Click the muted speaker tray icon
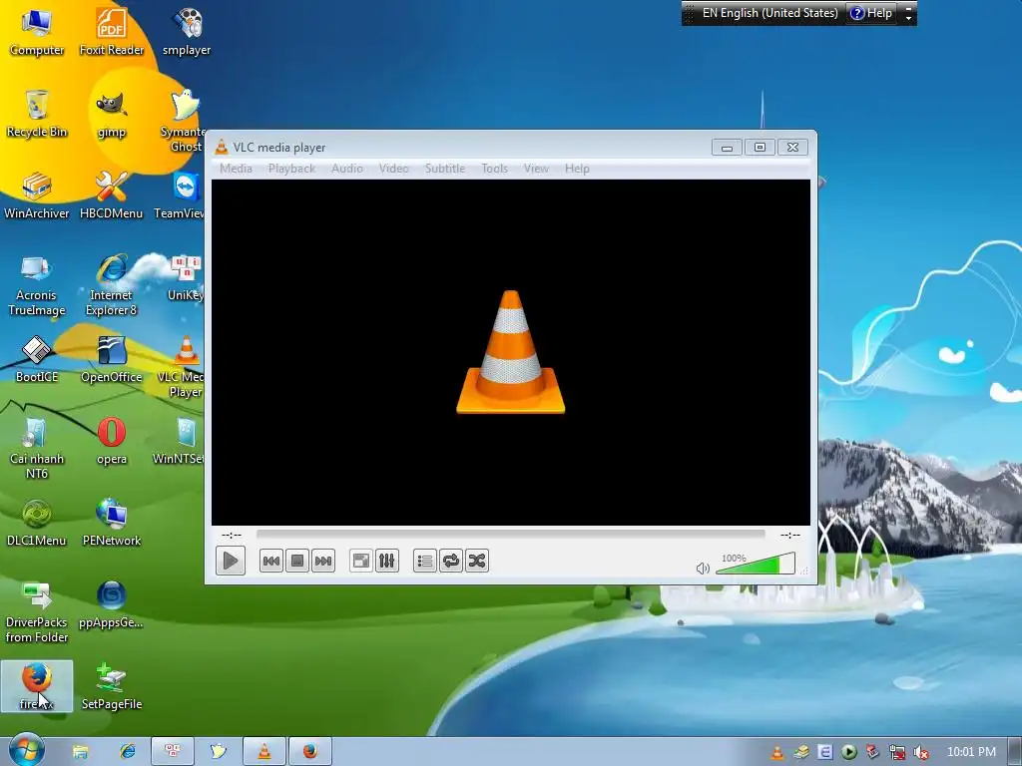The height and width of the screenshot is (766, 1022). (921, 752)
